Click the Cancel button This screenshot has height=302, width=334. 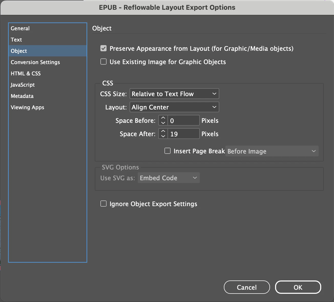pyautogui.click(x=247, y=287)
